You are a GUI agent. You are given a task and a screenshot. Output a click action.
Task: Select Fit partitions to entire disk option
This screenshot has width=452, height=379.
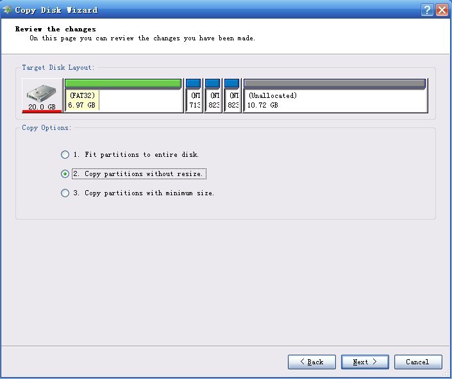[65, 154]
